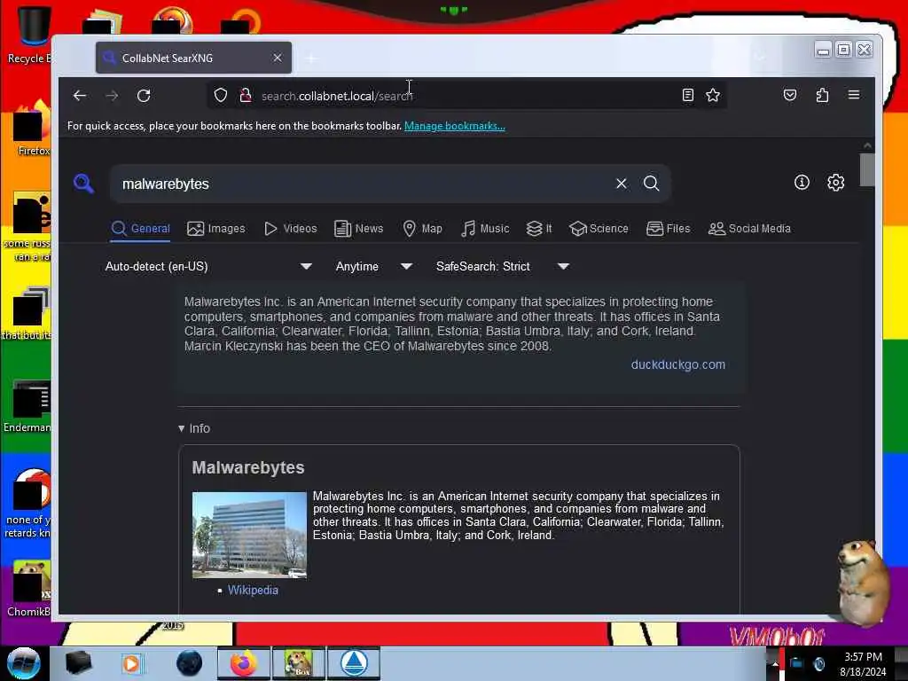Viewport: 908px width, 681px height.
Task: Switch to the Videos category tab
Action: coord(291,229)
